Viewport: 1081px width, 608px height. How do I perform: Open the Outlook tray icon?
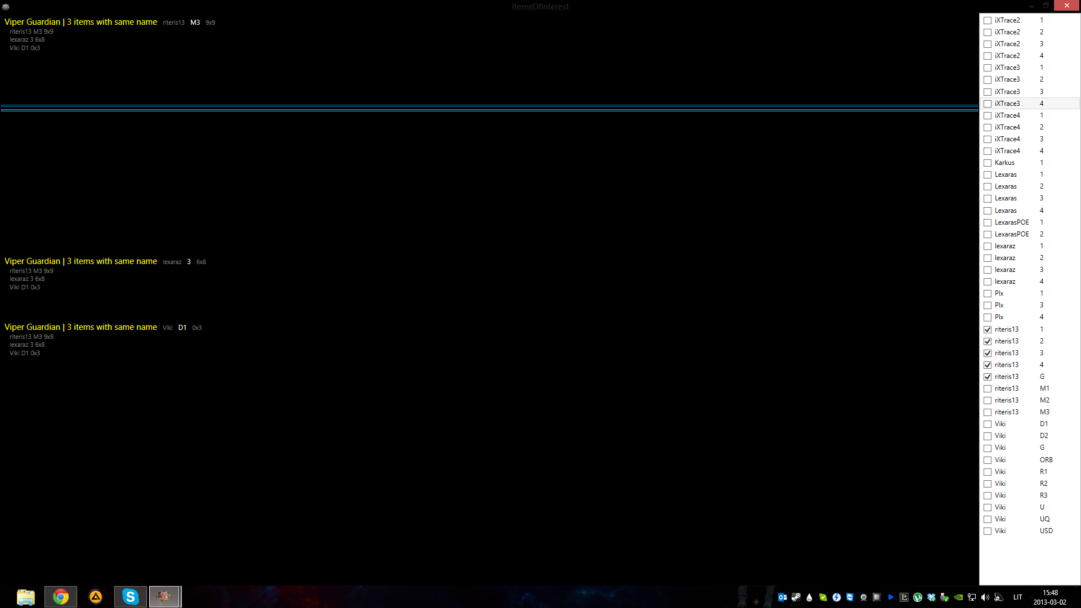point(783,597)
